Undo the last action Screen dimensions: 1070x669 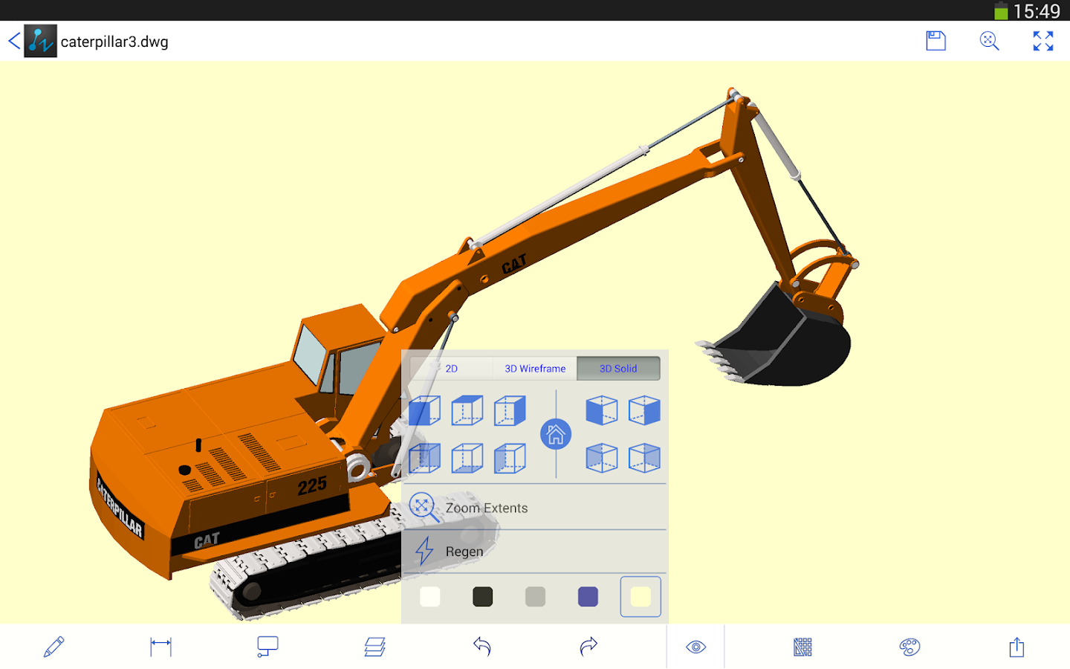(x=481, y=647)
